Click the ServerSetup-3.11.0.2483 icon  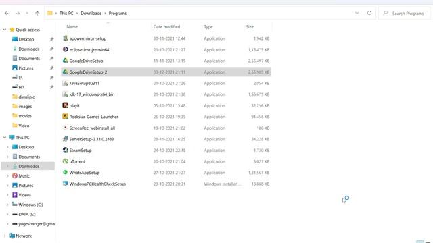[x=65, y=139]
